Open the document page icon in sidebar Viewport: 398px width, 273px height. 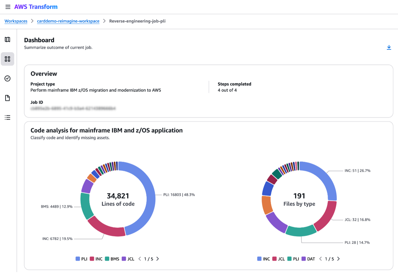click(8, 98)
